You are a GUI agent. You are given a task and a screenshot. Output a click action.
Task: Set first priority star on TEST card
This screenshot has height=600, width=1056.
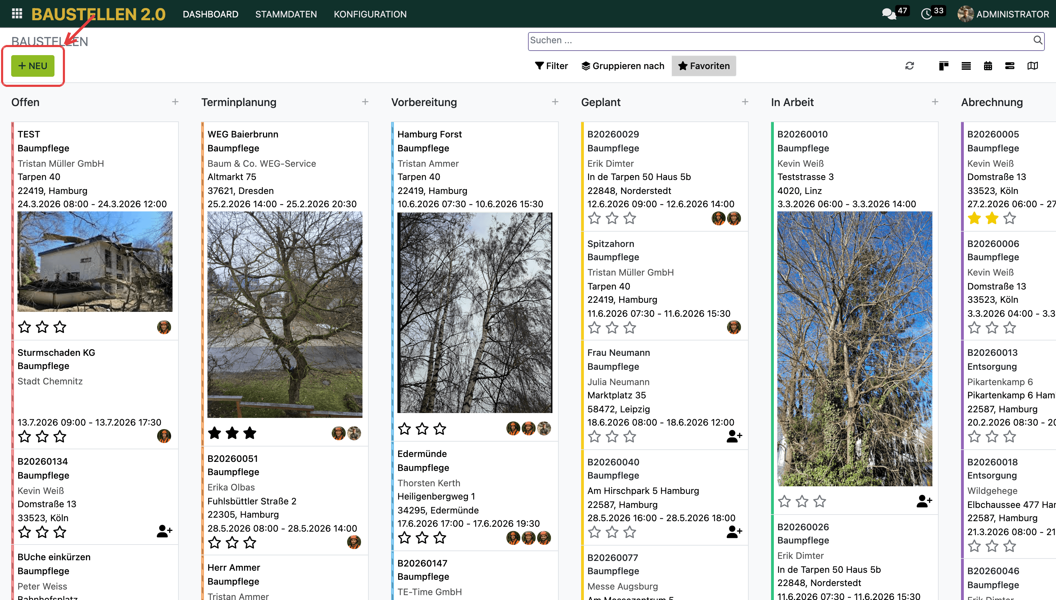[x=25, y=327]
